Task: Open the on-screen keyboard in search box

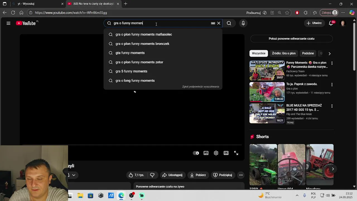Action: coord(213,23)
